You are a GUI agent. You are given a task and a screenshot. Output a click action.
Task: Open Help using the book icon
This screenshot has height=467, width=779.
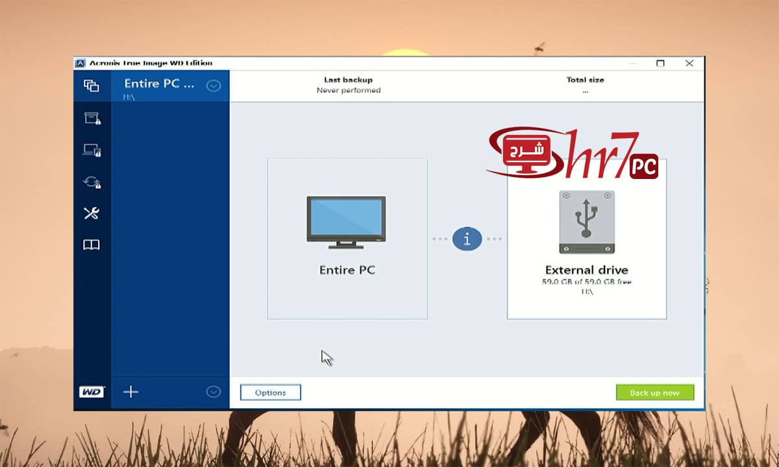coord(92,245)
